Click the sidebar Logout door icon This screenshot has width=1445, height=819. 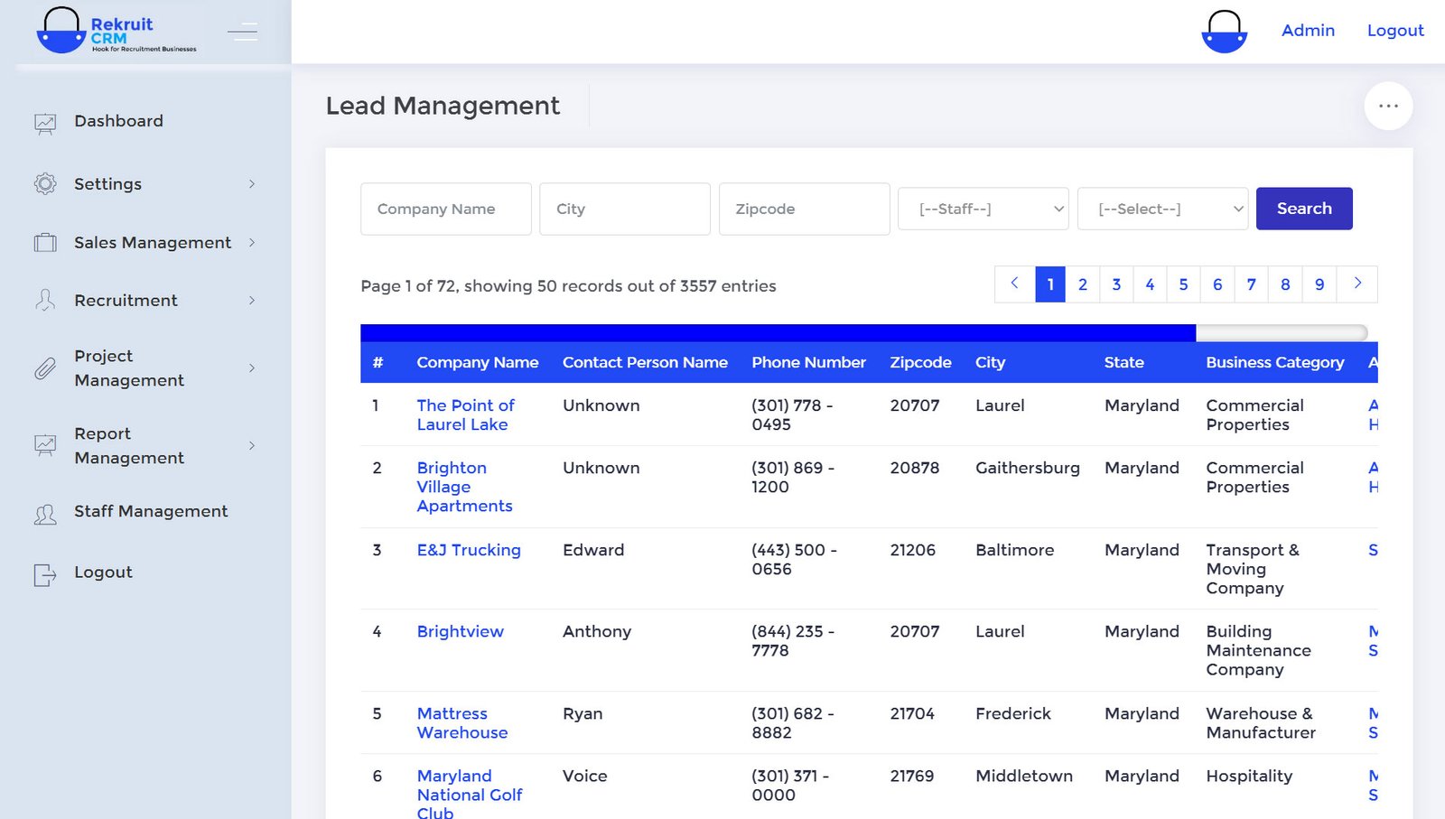coord(45,575)
